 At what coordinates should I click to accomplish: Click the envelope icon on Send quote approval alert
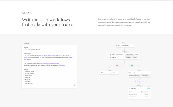101,73
